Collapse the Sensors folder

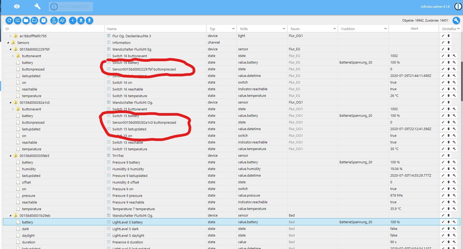[8, 43]
